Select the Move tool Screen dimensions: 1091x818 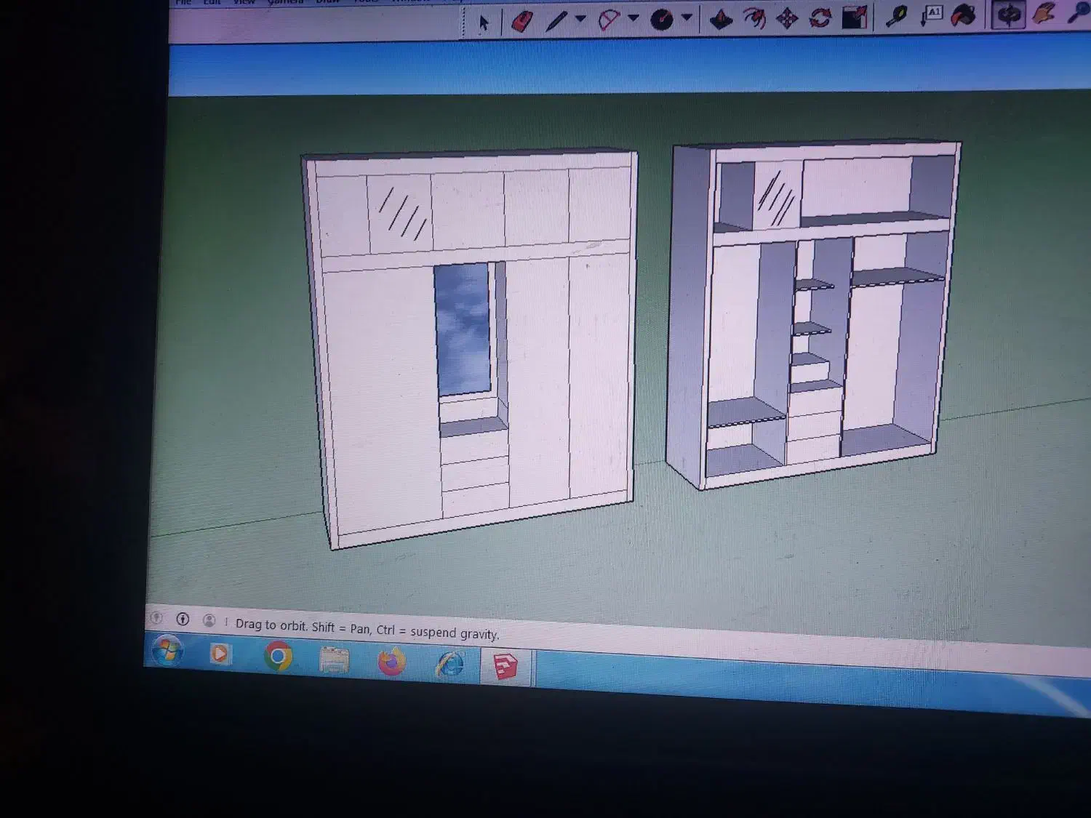787,18
